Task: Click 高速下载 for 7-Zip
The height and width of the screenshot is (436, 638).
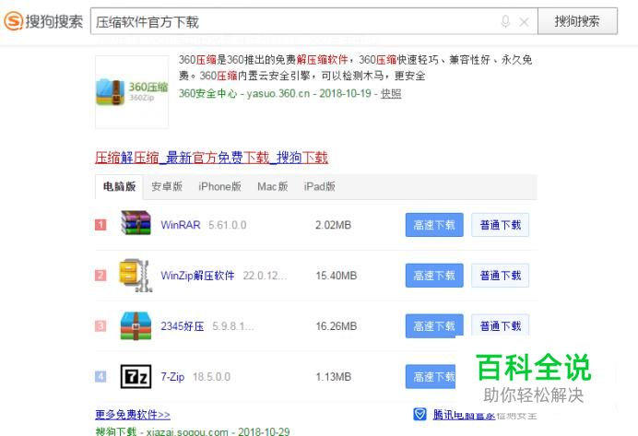Action: click(431, 377)
